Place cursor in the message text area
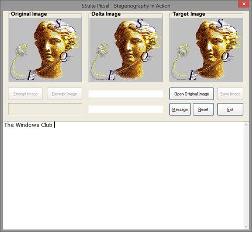This screenshot has width=252, height=232. coord(123,176)
